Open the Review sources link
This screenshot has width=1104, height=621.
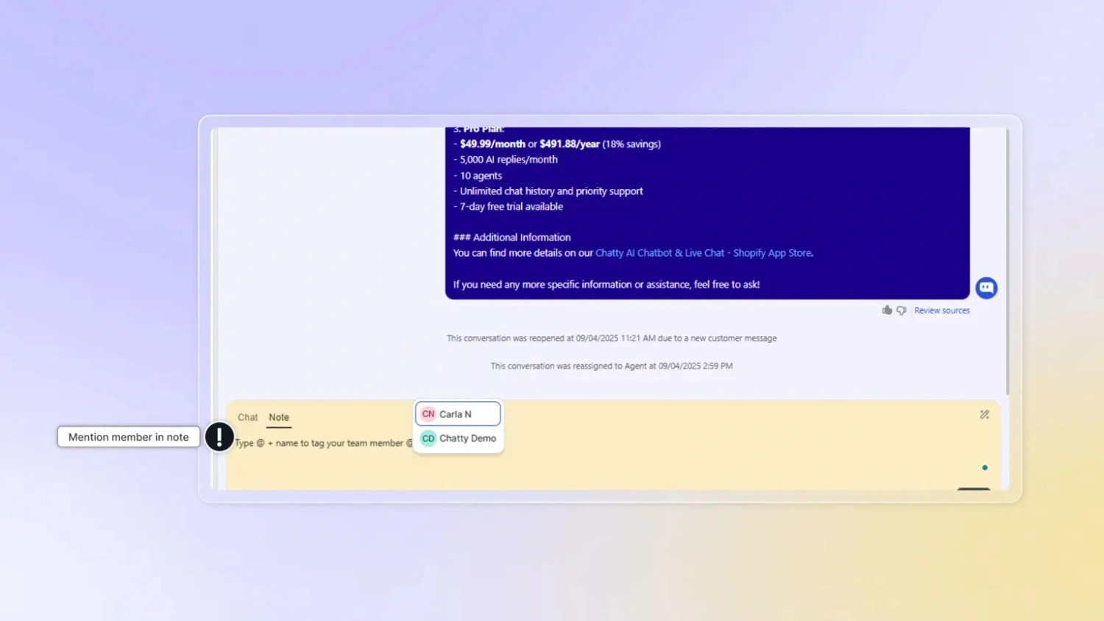941,310
